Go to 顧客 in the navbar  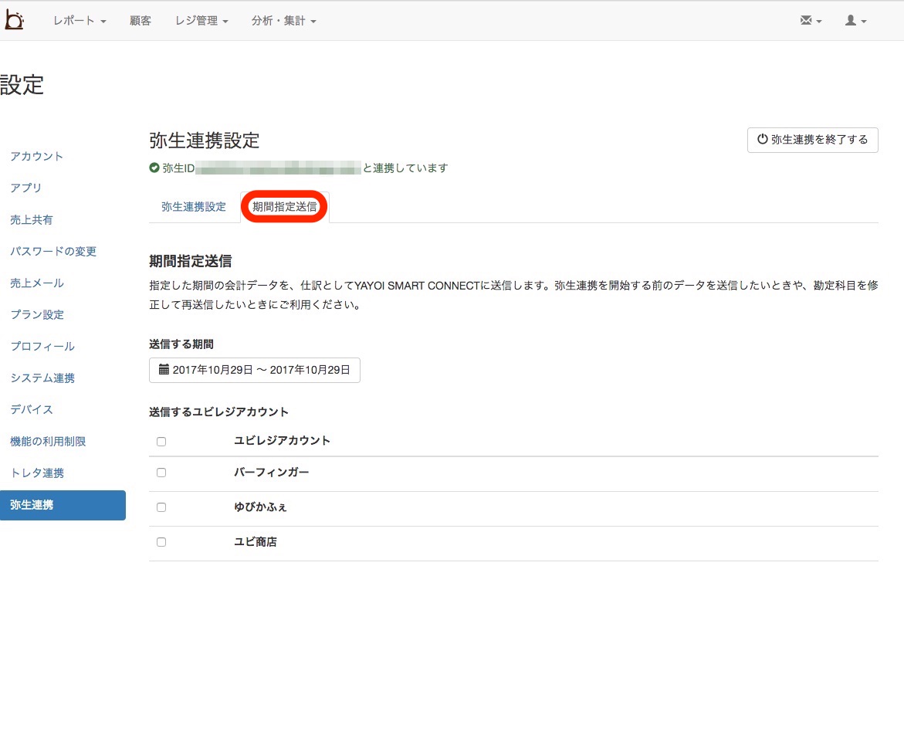tap(141, 21)
